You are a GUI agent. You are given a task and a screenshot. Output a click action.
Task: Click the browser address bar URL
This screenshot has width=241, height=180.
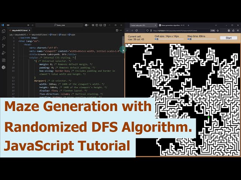coord(175,31)
